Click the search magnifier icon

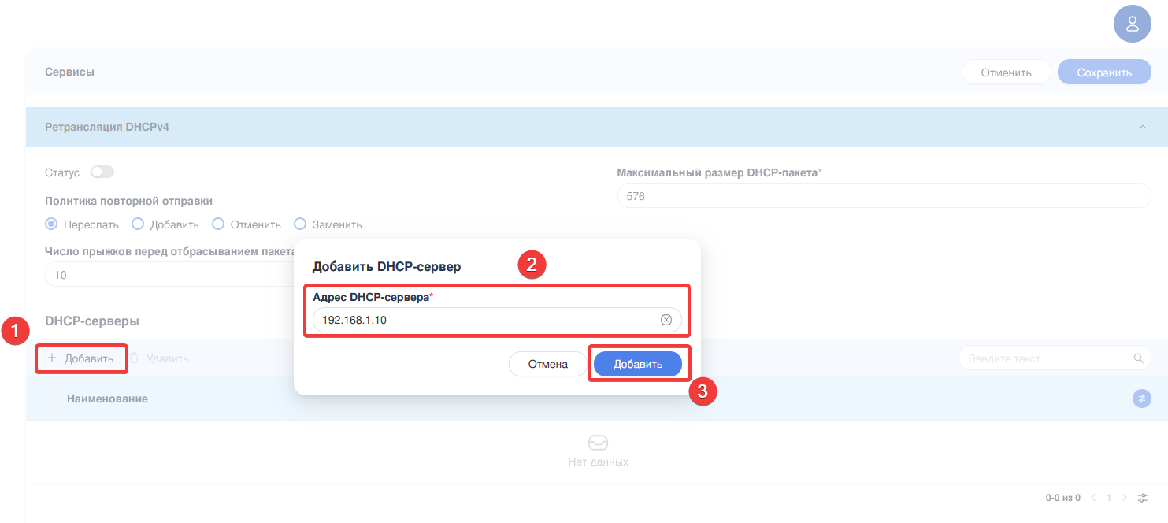[1138, 358]
